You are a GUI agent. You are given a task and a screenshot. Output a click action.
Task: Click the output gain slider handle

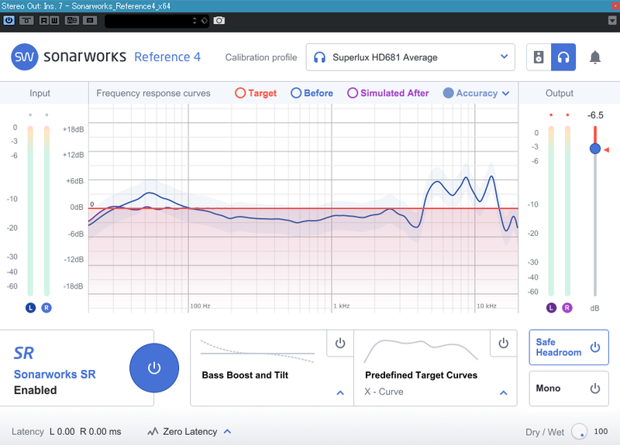tap(595, 149)
